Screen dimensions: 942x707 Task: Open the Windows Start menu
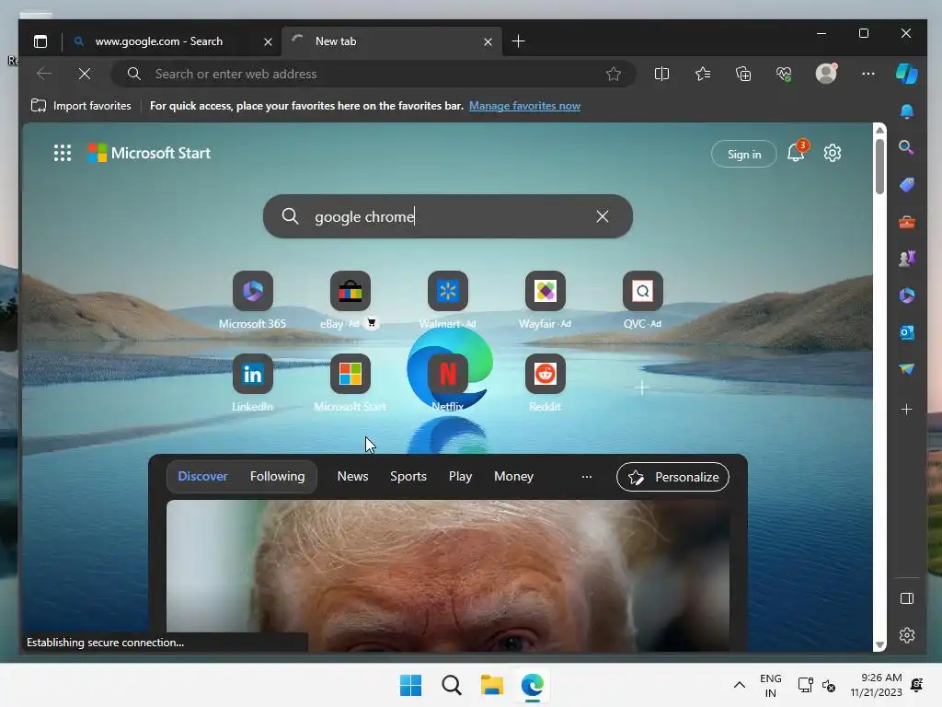pyautogui.click(x=411, y=685)
